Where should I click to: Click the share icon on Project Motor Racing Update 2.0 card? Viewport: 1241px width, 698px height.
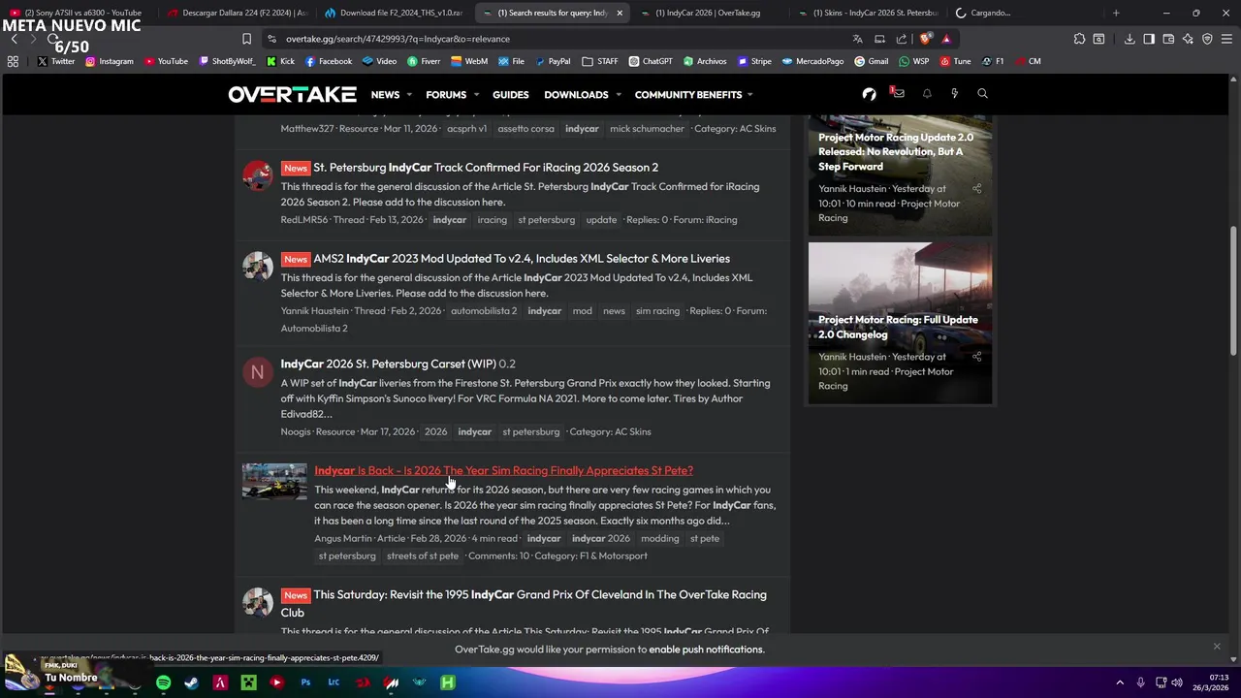tap(976, 189)
